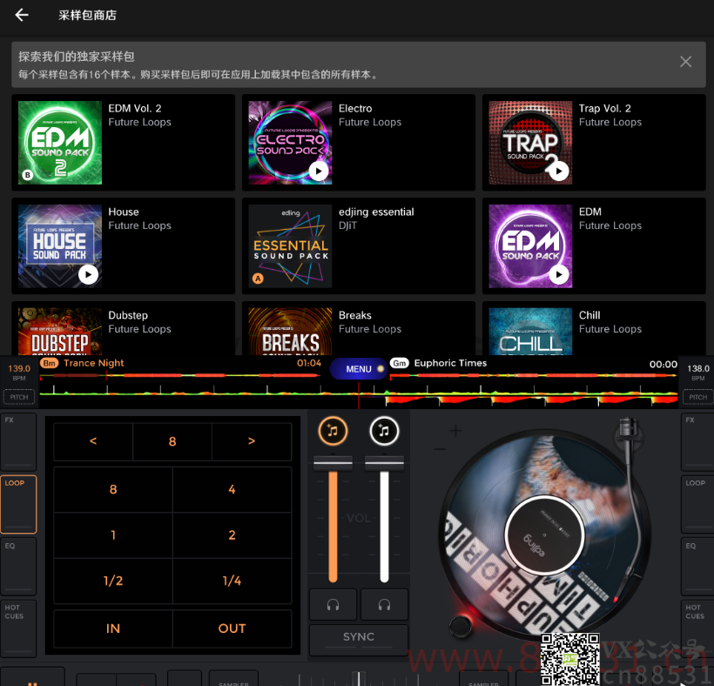Set a 1-beat loop

click(113, 535)
